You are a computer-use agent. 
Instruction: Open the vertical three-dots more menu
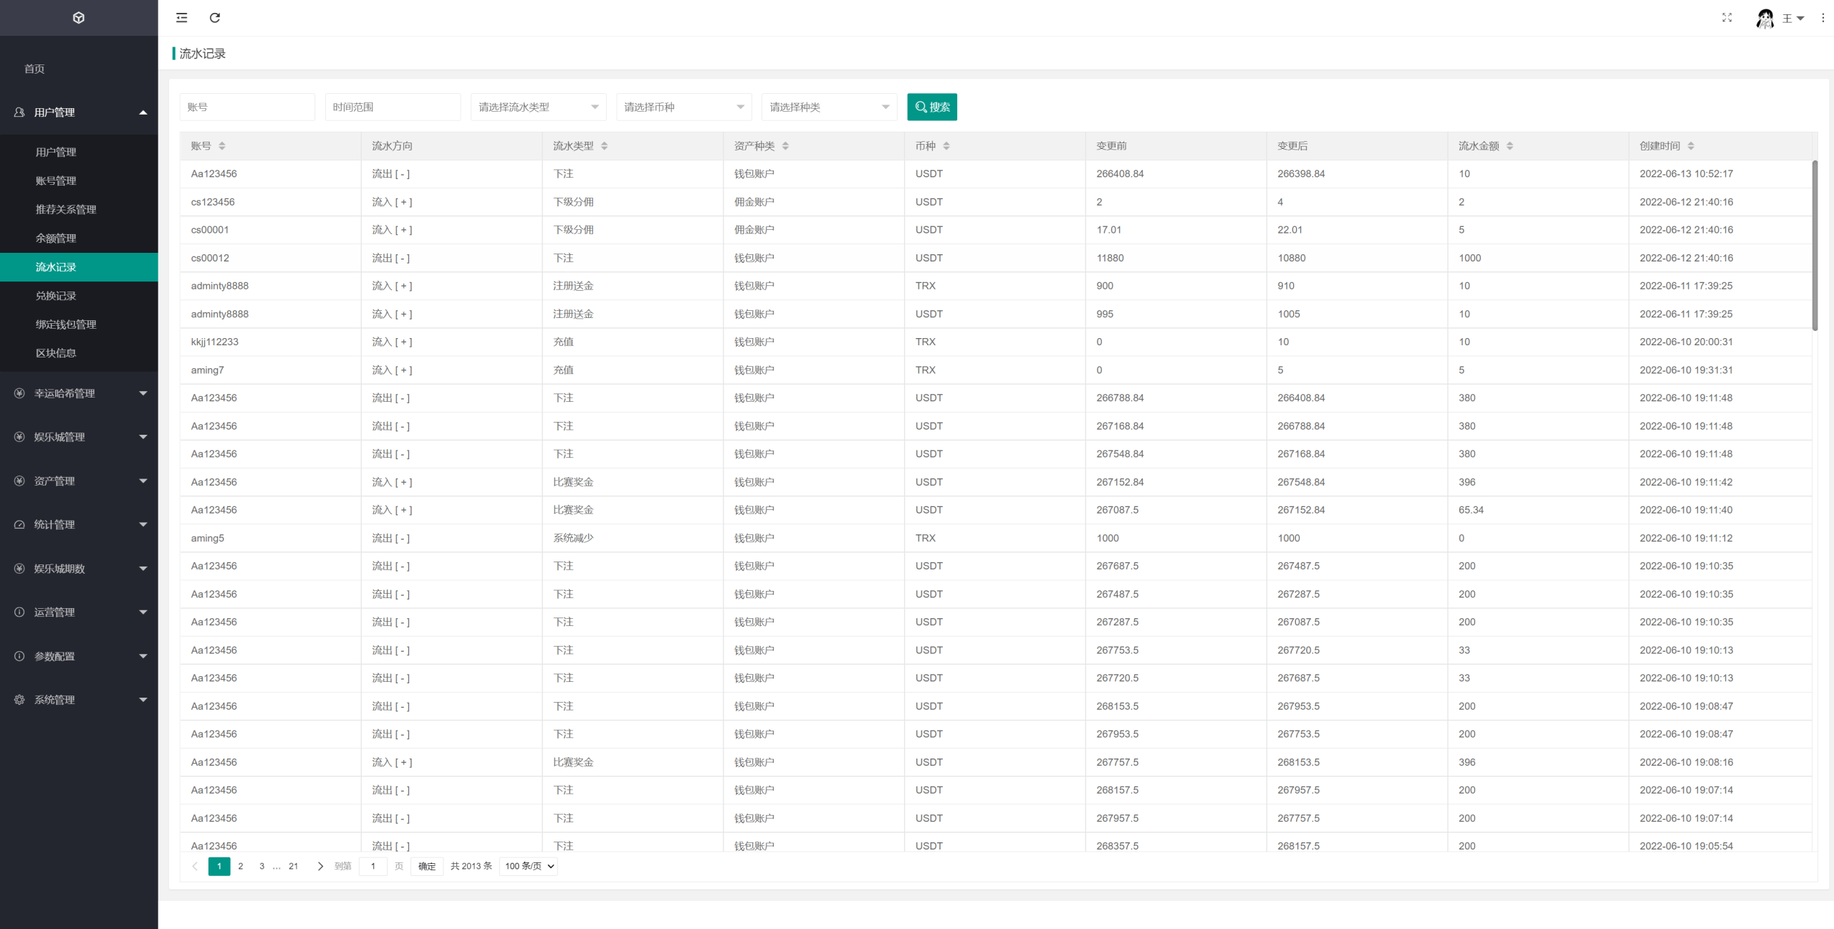click(1823, 18)
